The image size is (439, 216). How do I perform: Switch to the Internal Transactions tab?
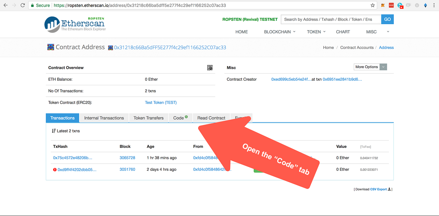(104, 118)
